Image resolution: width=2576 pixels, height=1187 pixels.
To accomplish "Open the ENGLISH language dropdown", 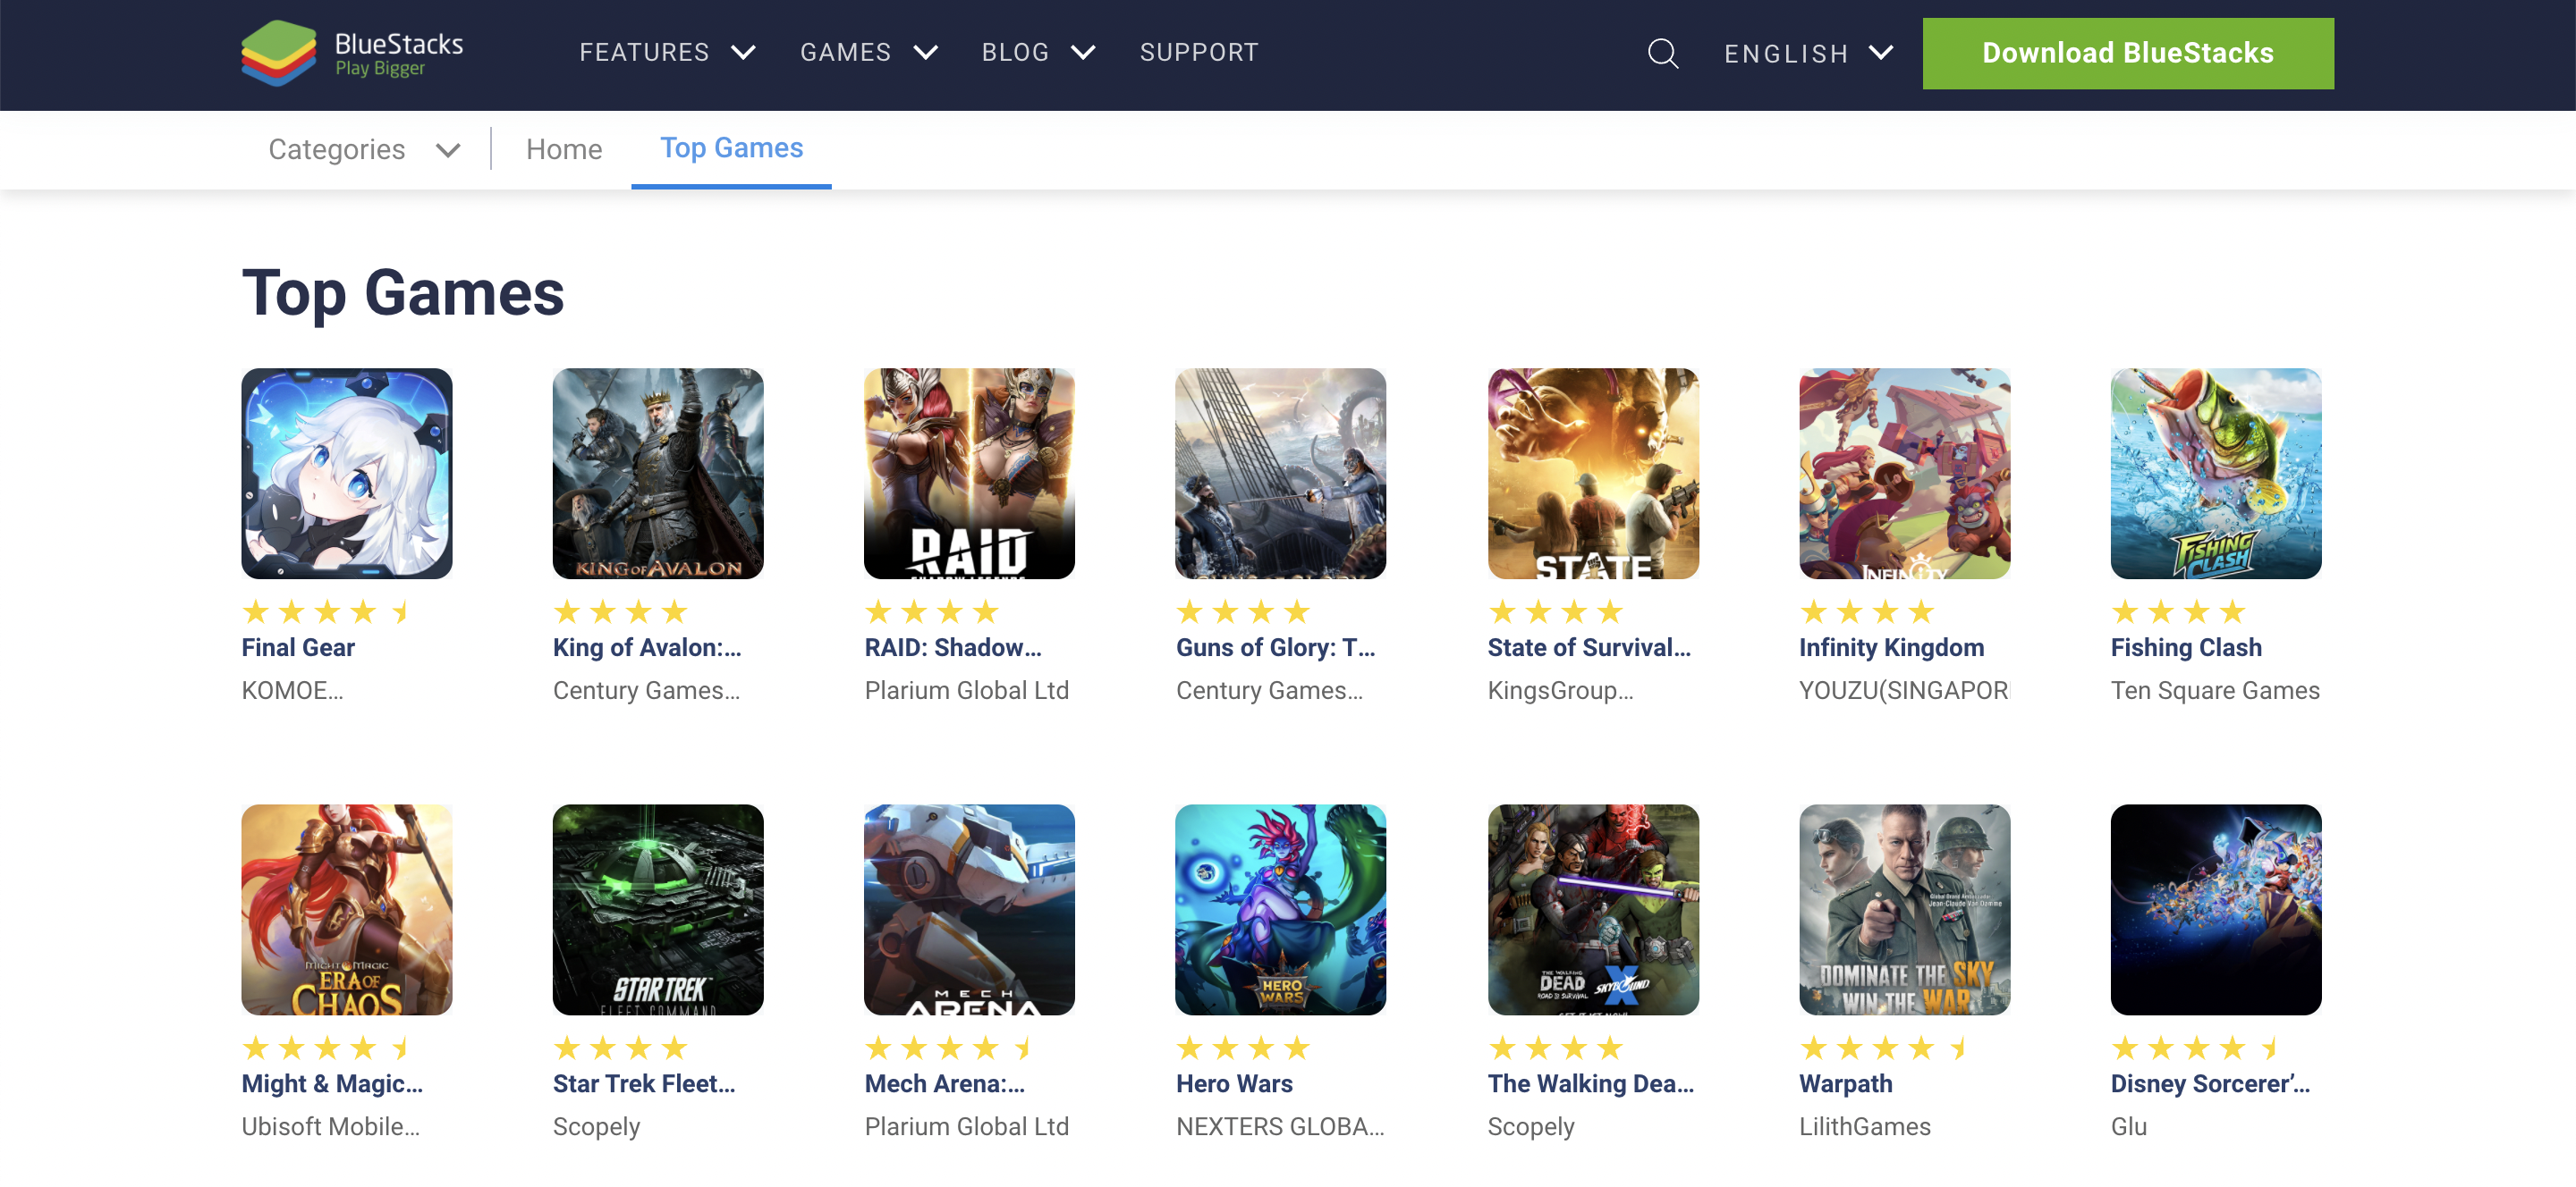I will (x=1807, y=53).
